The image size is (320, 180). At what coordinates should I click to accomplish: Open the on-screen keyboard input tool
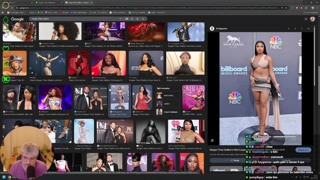[x=127, y=19]
